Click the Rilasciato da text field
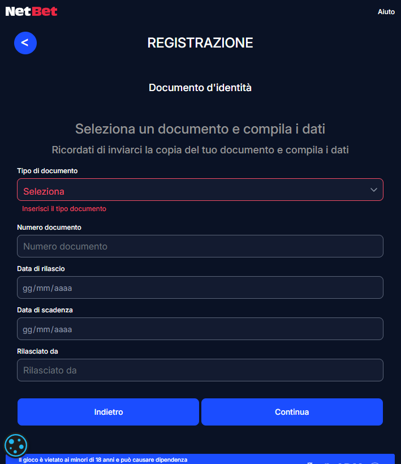The height and width of the screenshot is (464, 401). click(x=200, y=370)
